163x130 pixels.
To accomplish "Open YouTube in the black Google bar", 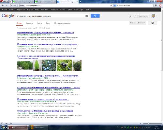I will (45, 10).
